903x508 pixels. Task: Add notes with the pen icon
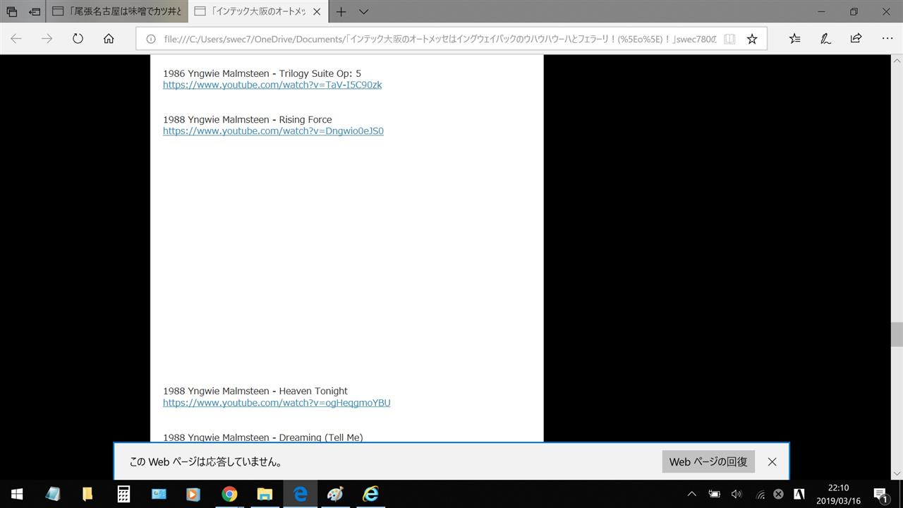(825, 39)
